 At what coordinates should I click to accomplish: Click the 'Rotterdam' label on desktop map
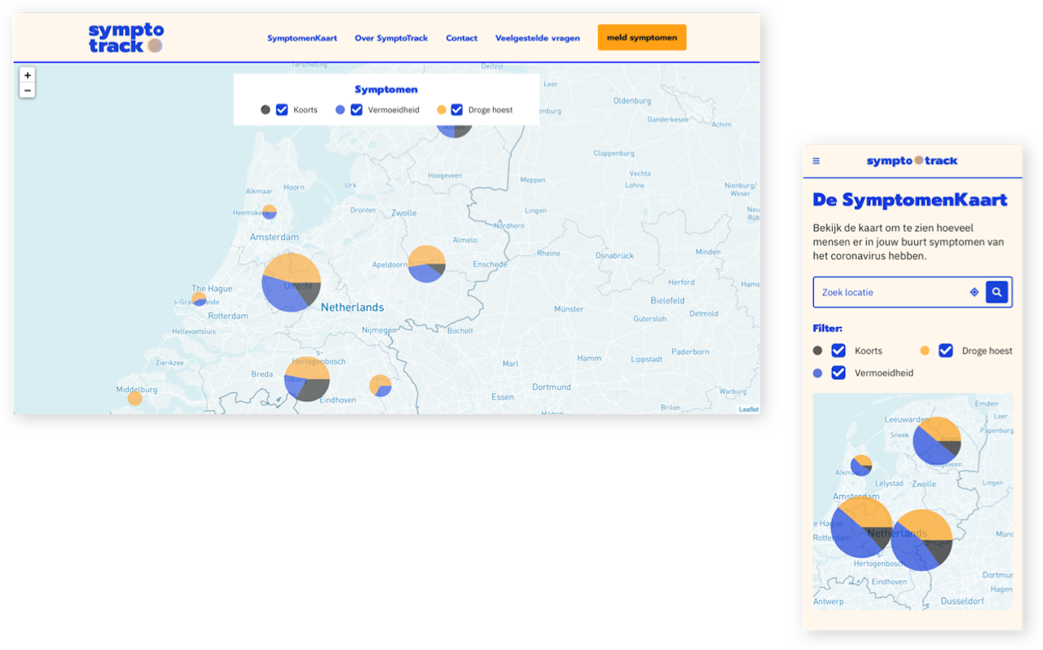coord(228,316)
